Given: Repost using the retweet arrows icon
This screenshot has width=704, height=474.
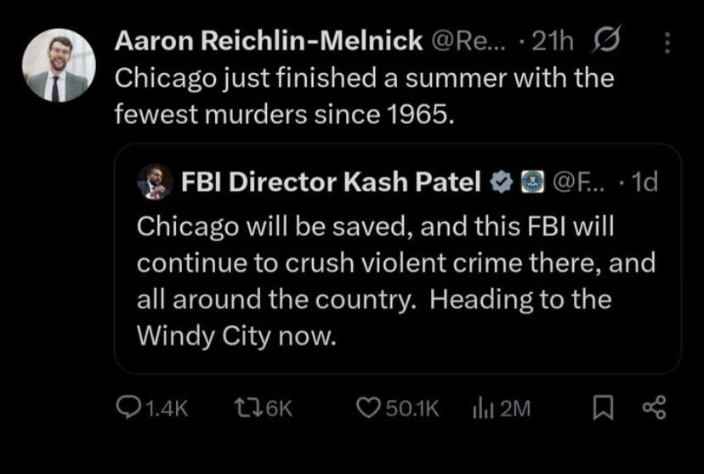Looking at the screenshot, I should pyautogui.click(x=246, y=409).
